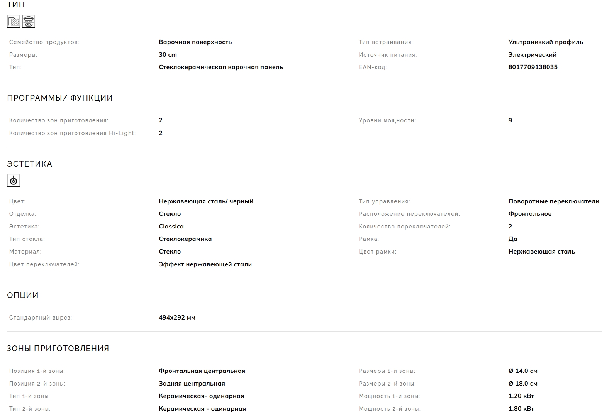
Task: Click the ТИП section heading
Action: click(16, 5)
